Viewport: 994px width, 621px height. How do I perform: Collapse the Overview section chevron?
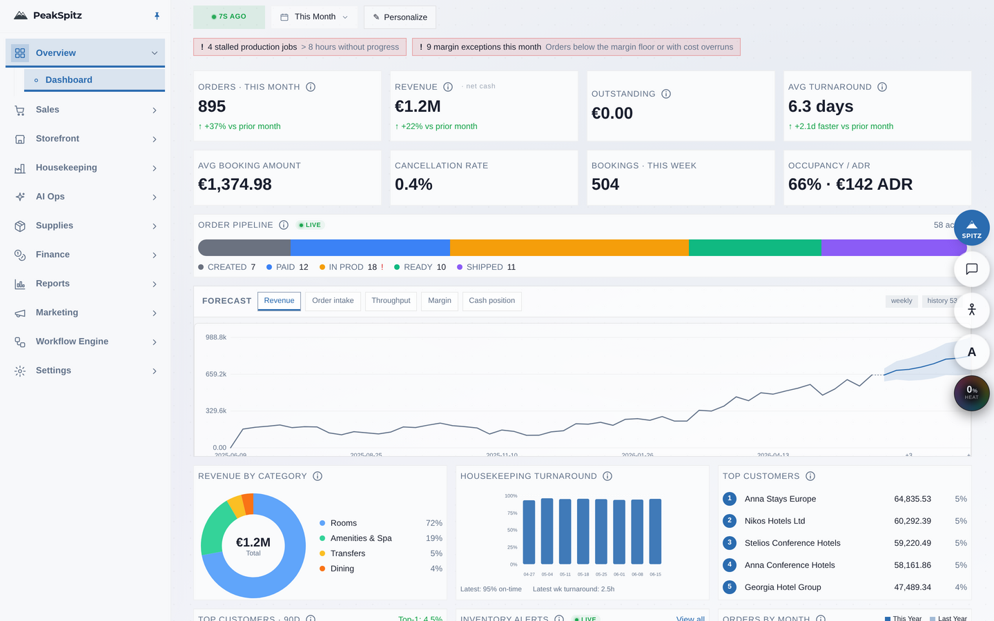[x=155, y=53]
